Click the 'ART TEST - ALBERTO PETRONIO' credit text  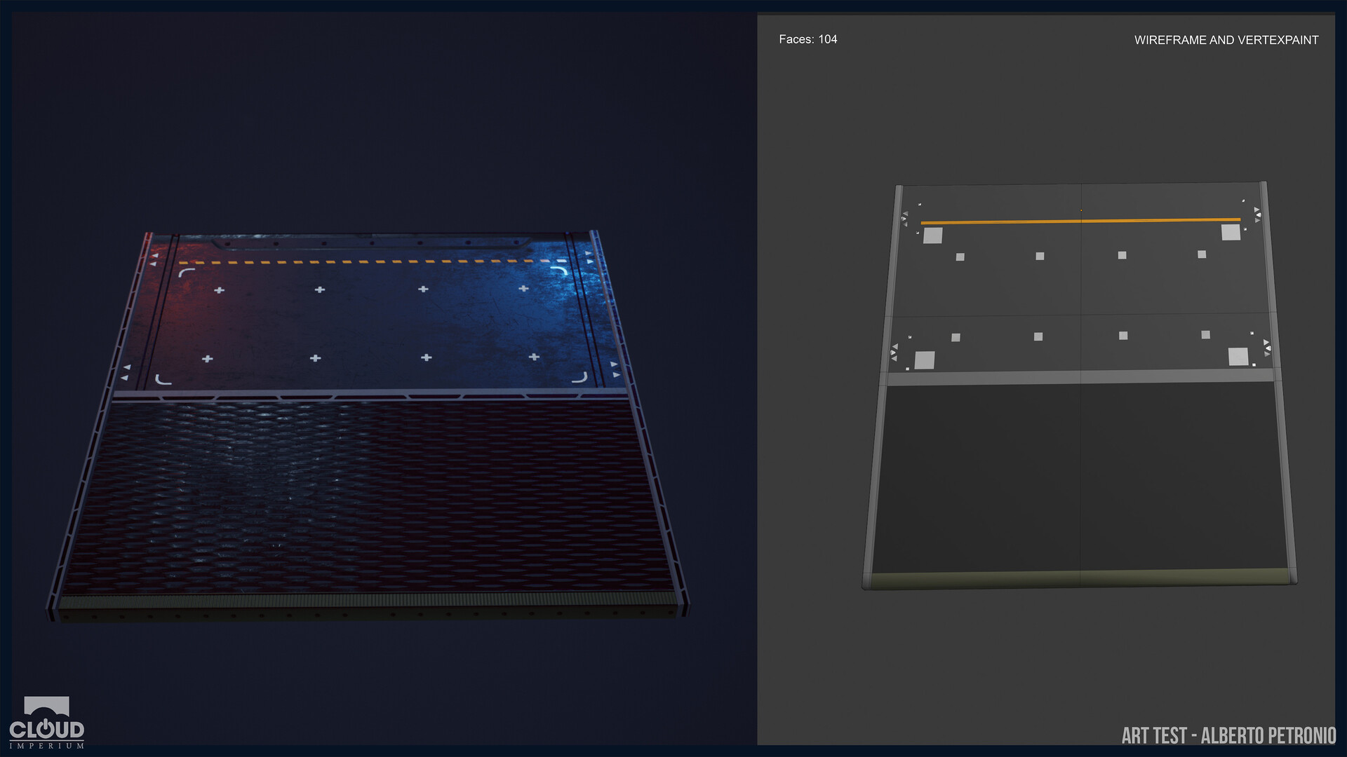(1228, 735)
